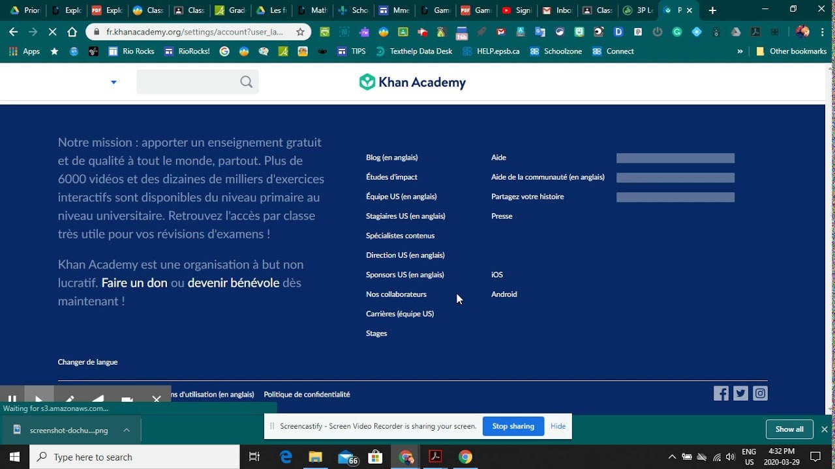Click 'Changer de langue'
This screenshot has height=469, width=835.
click(x=87, y=362)
